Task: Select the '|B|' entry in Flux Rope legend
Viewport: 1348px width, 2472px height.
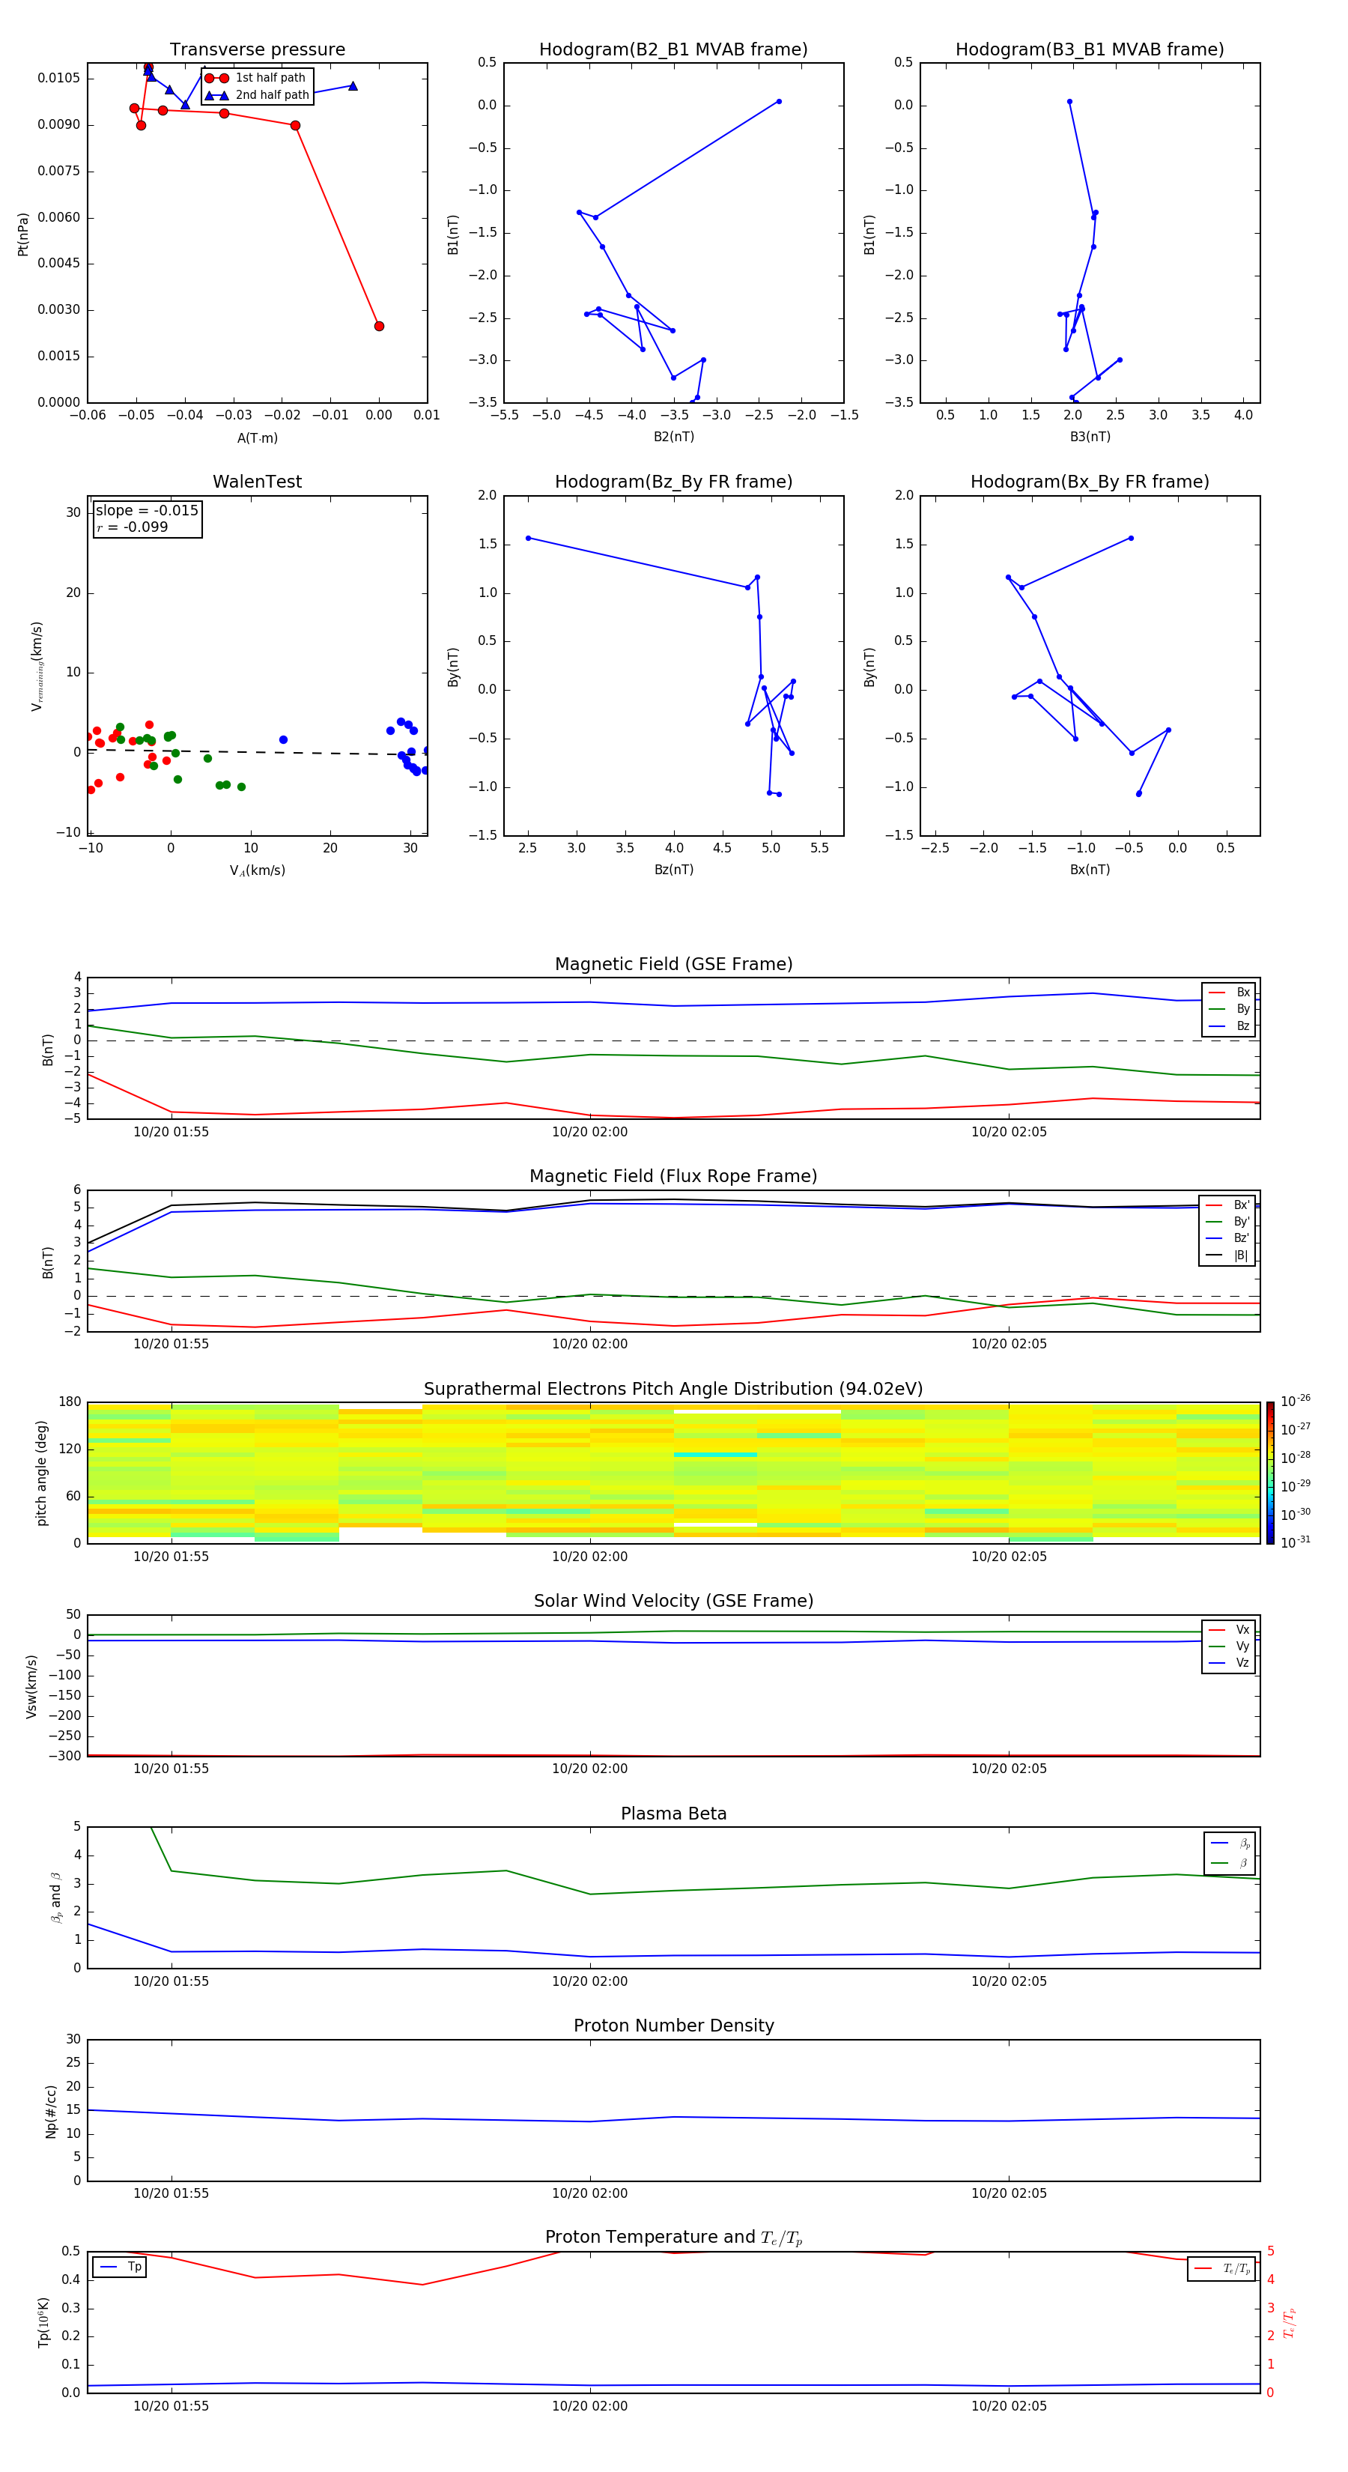Action: [x=1228, y=1255]
